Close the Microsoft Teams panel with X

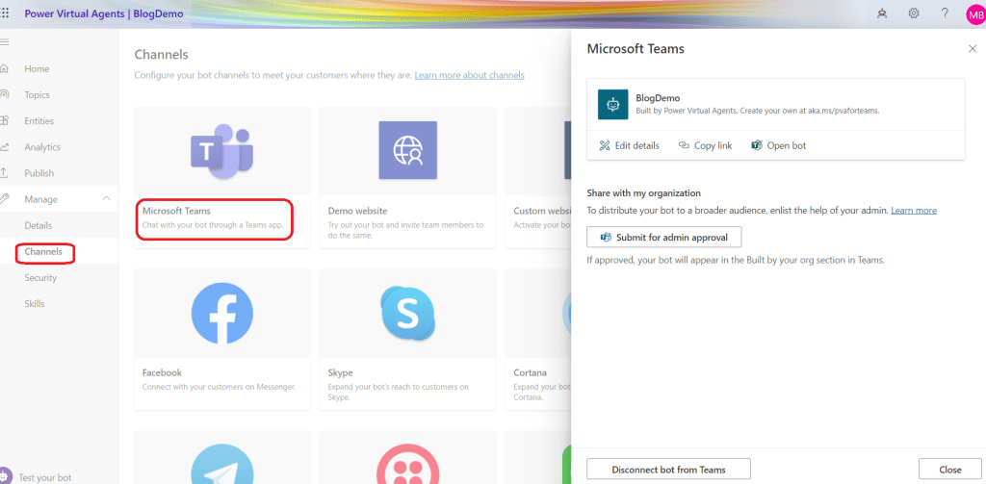click(x=972, y=48)
